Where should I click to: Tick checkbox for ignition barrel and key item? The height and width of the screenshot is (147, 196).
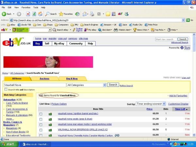click(41, 114)
